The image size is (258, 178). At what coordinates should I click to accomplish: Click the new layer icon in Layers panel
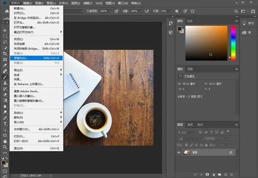pos(225,175)
